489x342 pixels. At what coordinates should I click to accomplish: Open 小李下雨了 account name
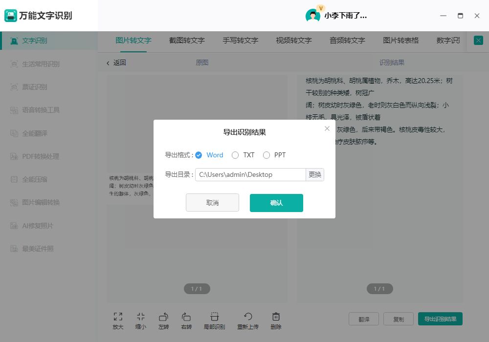tap(346, 16)
